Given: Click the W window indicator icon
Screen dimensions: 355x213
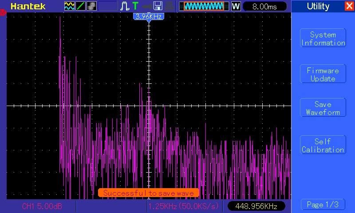Looking at the screenshot, I should point(236,6).
